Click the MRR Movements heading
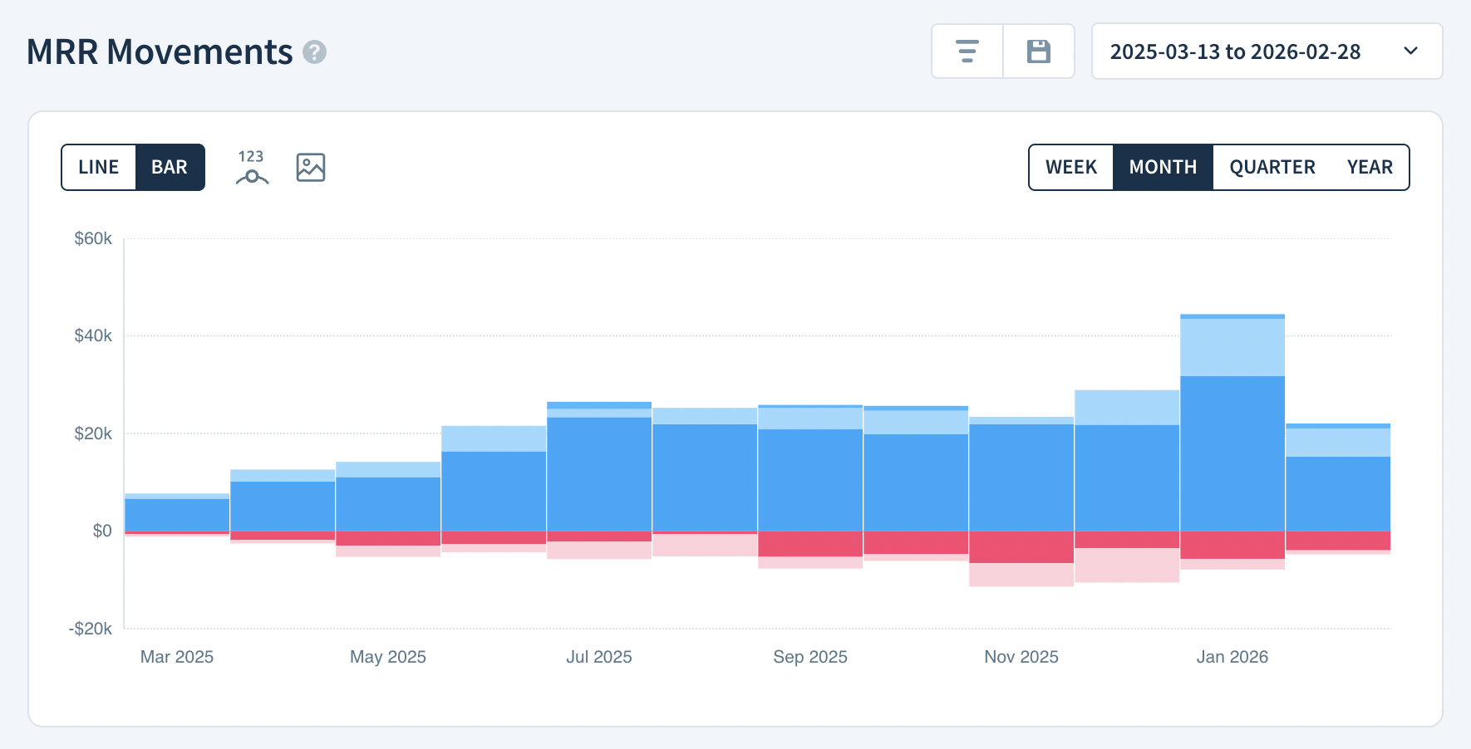This screenshot has width=1471, height=749. 158,51
